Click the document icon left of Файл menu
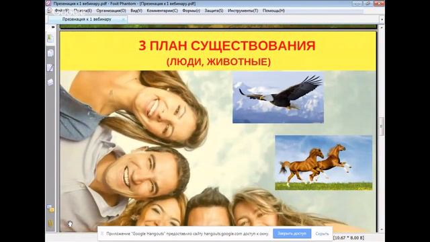 click(x=50, y=11)
